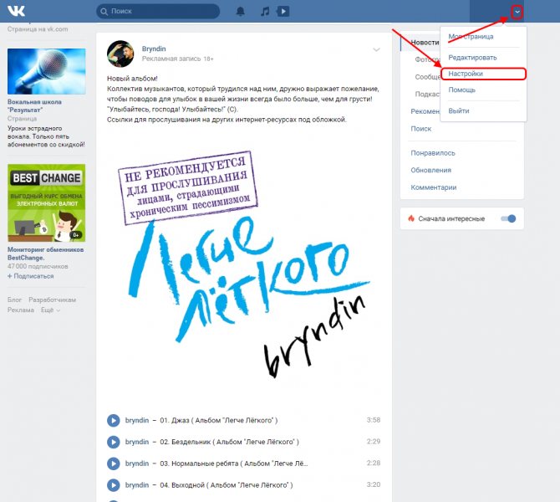Click artist bryndin on track 01. Джаз

pyautogui.click(x=137, y=421)
